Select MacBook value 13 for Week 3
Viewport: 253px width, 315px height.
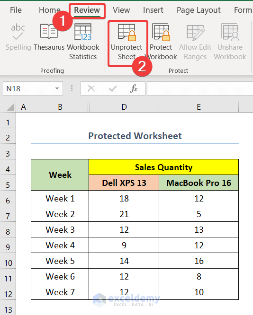pos(199,229)
